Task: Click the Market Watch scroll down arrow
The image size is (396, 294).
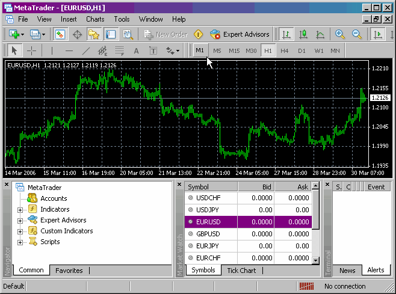Action: tap(316, 260)
